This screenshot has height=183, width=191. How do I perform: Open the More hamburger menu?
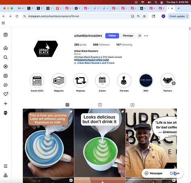click(x=6, y=166)
